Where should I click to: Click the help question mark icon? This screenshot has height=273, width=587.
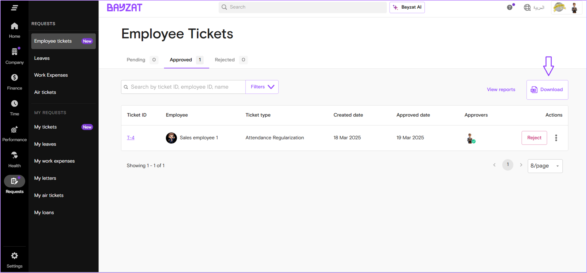coord(510,8)
